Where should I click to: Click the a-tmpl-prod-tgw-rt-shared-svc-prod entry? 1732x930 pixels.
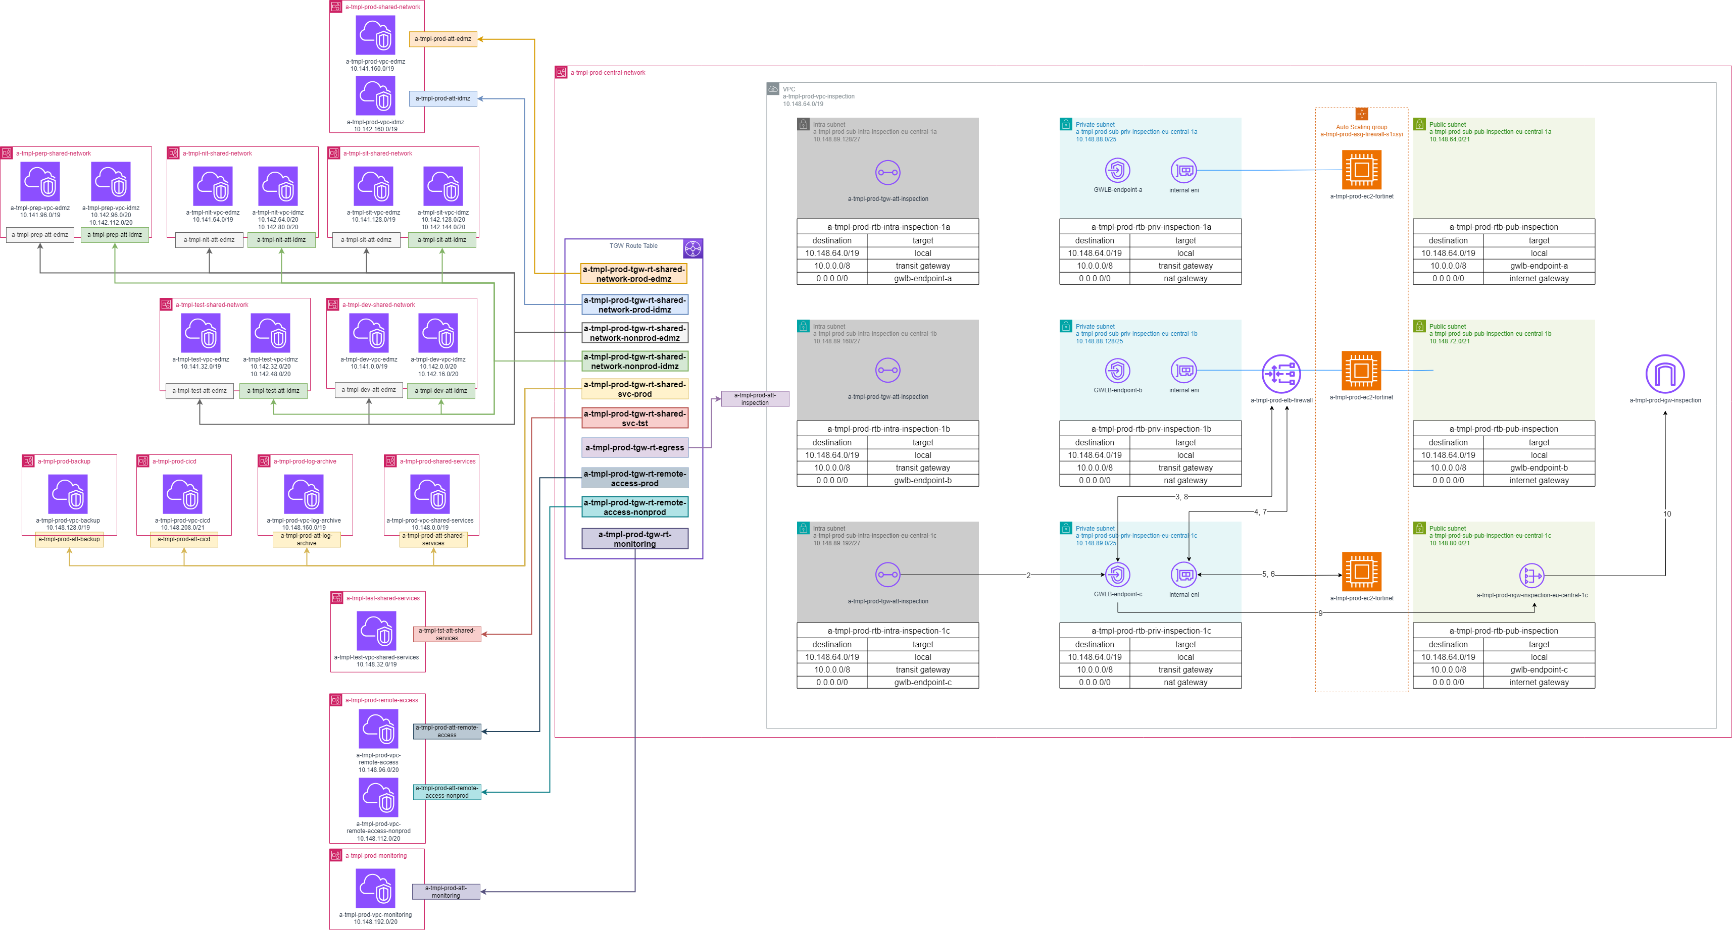click(635, 388)
